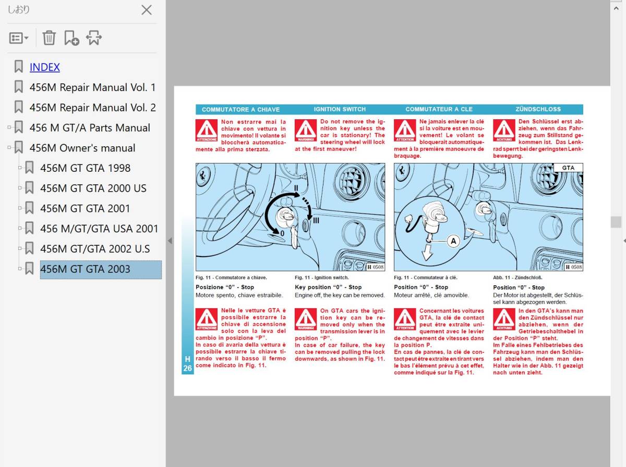Click the 'Abb. 11 - Zündschloß.' caption

(517, 277)
